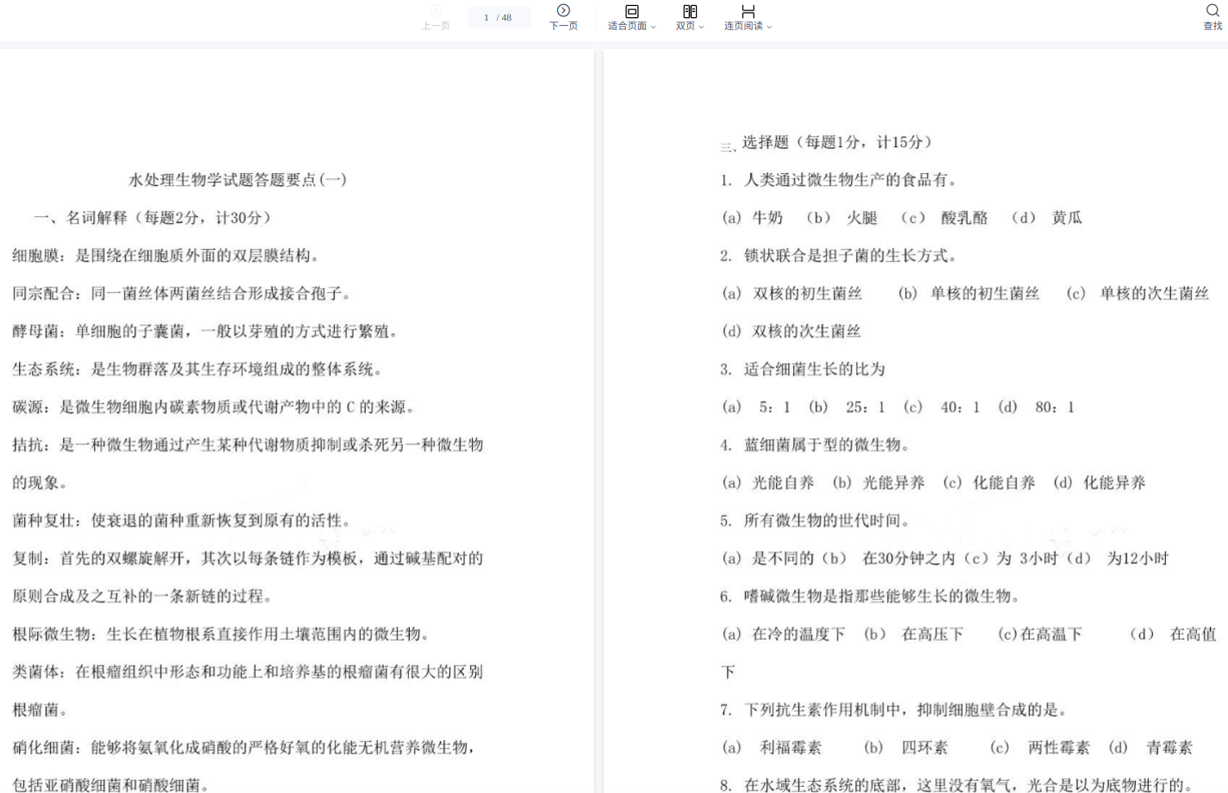
Task: Click option (a) 光能自养 in question 4
Action: tap(768, 483)
